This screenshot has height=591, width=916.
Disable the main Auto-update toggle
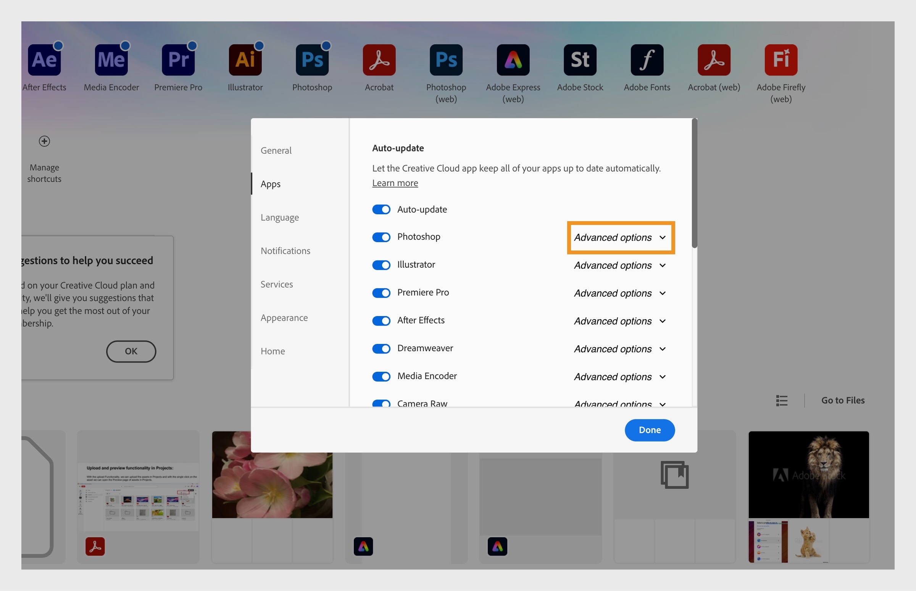coord(381,210)
